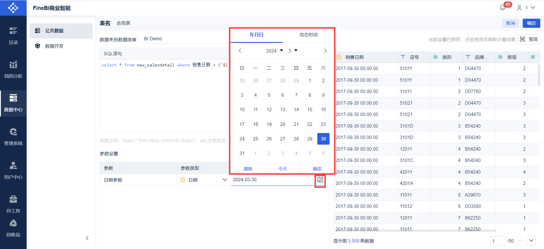Open the notification bell icon
544x249 pixels.
coord(503,8)
